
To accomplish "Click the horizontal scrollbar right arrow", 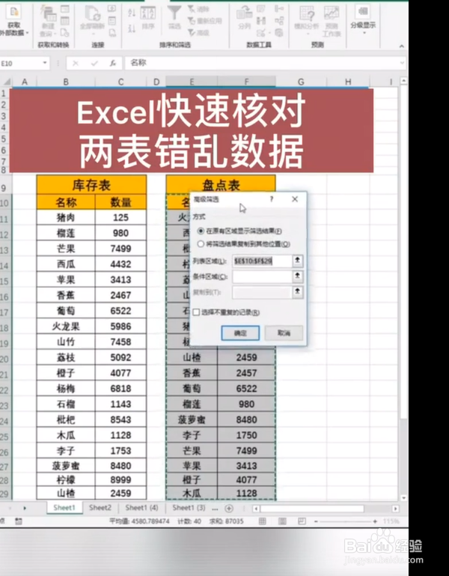I will tap(395, 509).
